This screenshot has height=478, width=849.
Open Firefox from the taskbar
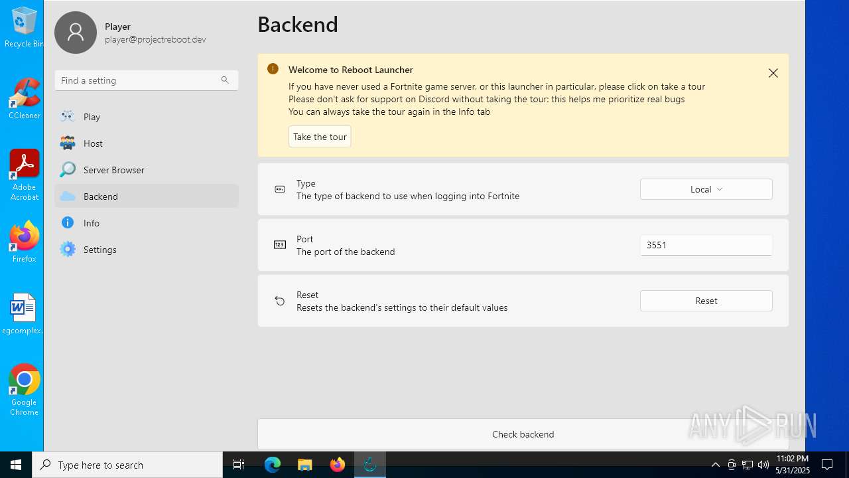click(x=338, y=465)
